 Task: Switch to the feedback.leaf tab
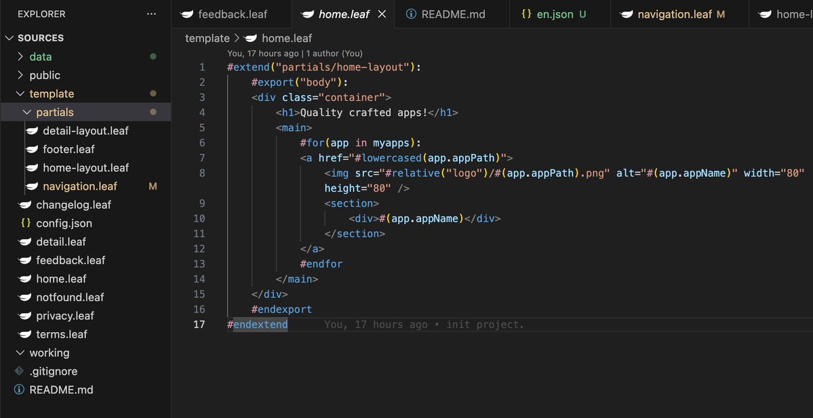click(231, 14)
